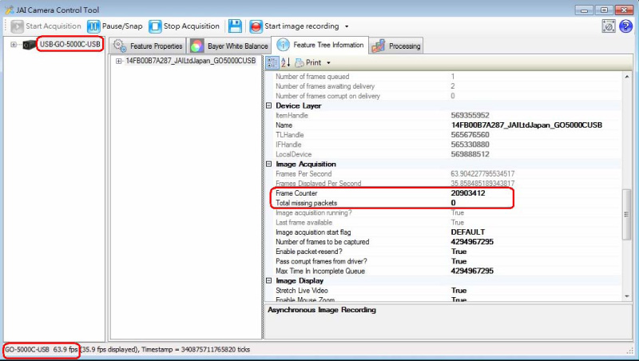Expand the camera node in left device tree

14,44
